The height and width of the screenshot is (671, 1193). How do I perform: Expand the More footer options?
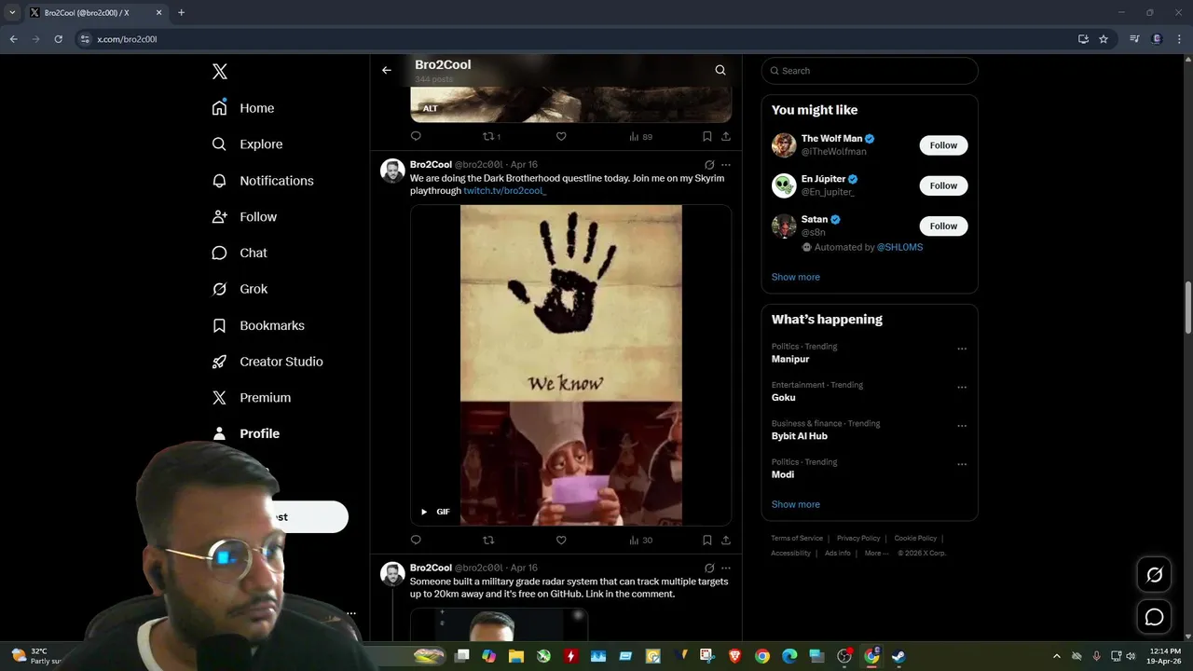coord(876,553)
